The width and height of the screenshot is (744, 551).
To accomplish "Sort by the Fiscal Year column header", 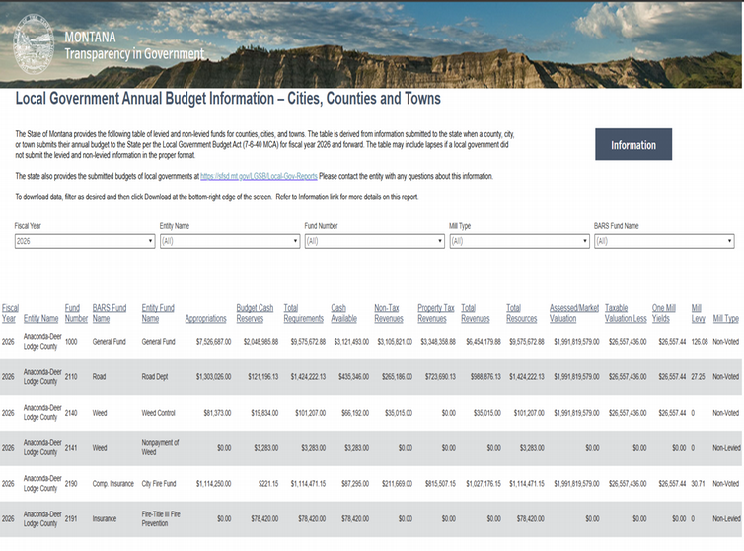I will [10, 313].
